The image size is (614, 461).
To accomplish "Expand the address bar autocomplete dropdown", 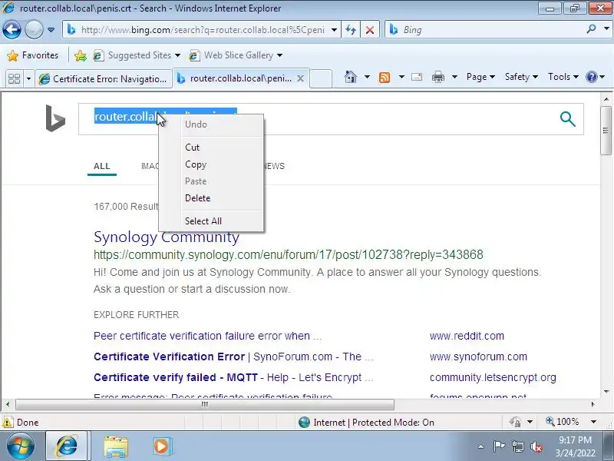I will (334, 30).
